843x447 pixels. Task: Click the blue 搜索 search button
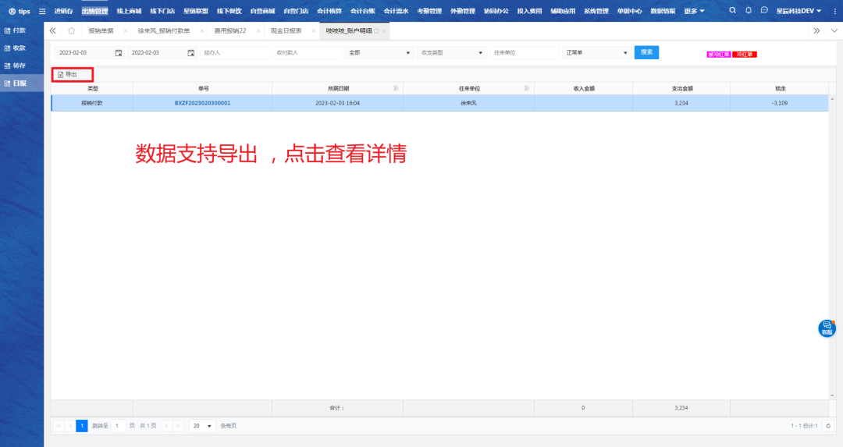(646, 52)
